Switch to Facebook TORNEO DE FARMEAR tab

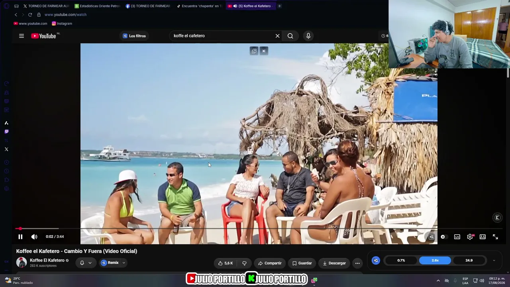(x=148, y=6)
